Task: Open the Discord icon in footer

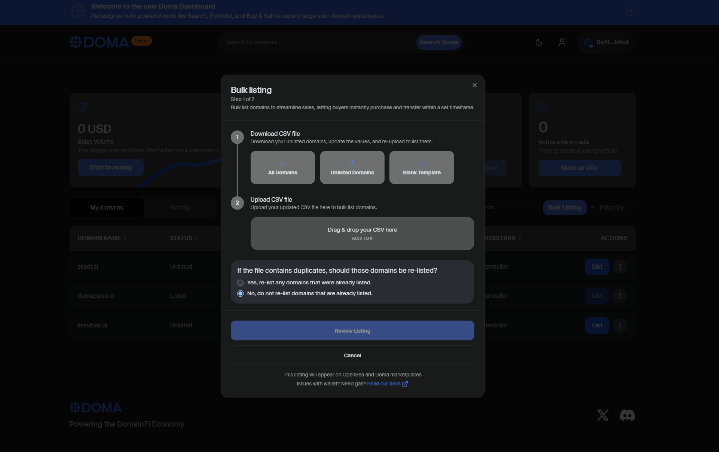Action: [627, 415]
